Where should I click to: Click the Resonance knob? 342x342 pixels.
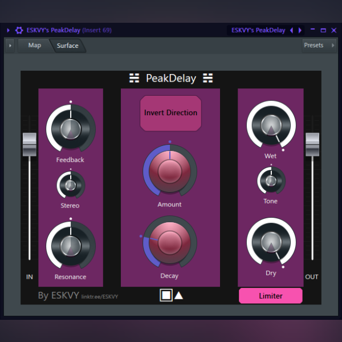point(71,246)
